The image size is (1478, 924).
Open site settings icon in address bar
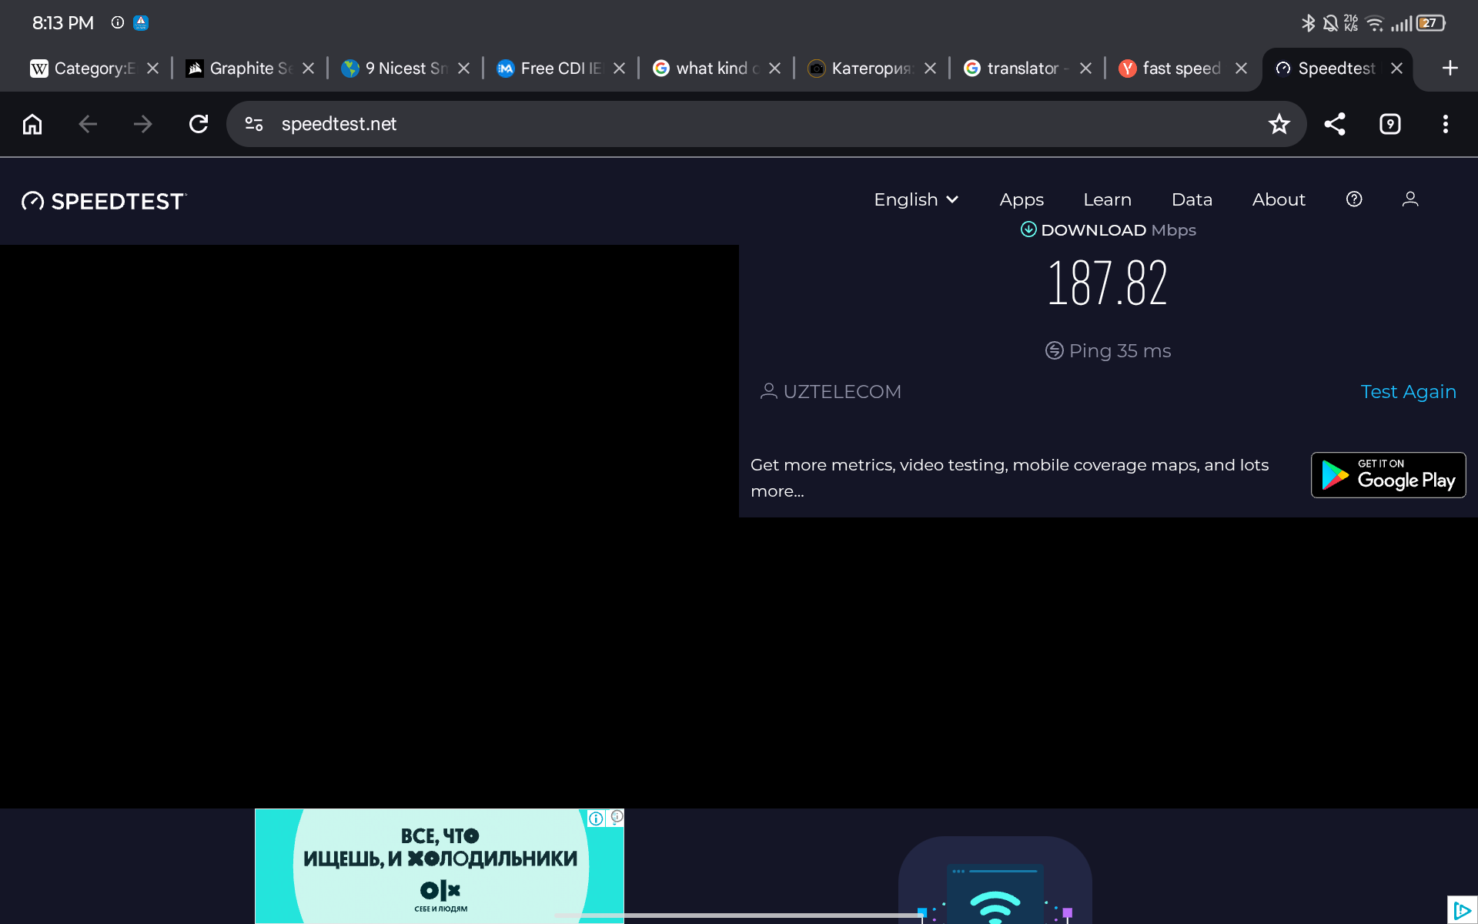coord(254,124)
